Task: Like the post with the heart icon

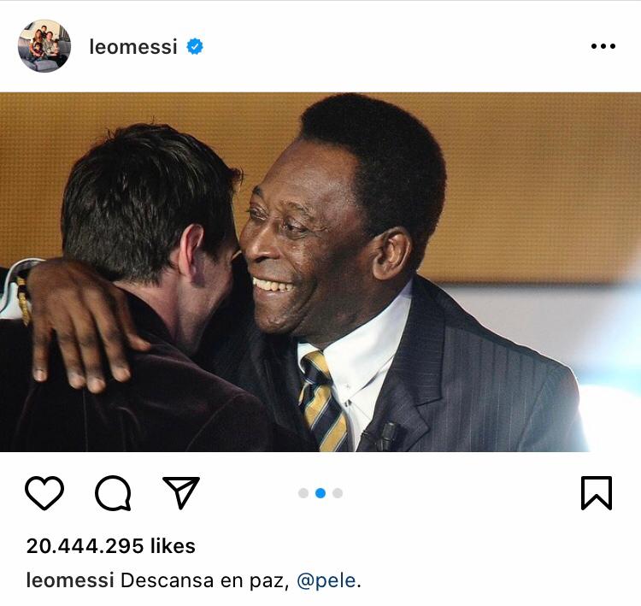Action: [44, 493]
